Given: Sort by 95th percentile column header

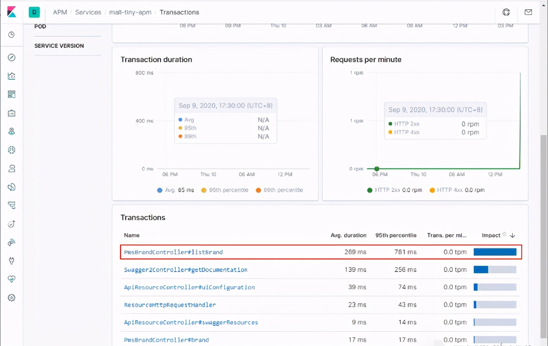Looking at the screenshot, I should click(x=396, y=235).
